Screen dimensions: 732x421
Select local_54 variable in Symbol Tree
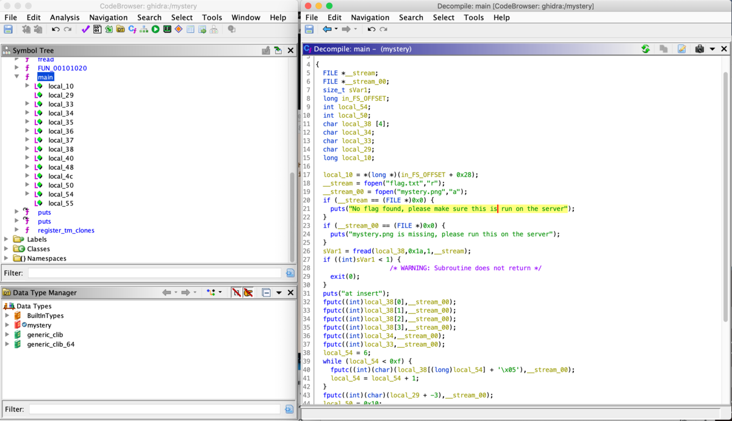click(x=61, y=194)
